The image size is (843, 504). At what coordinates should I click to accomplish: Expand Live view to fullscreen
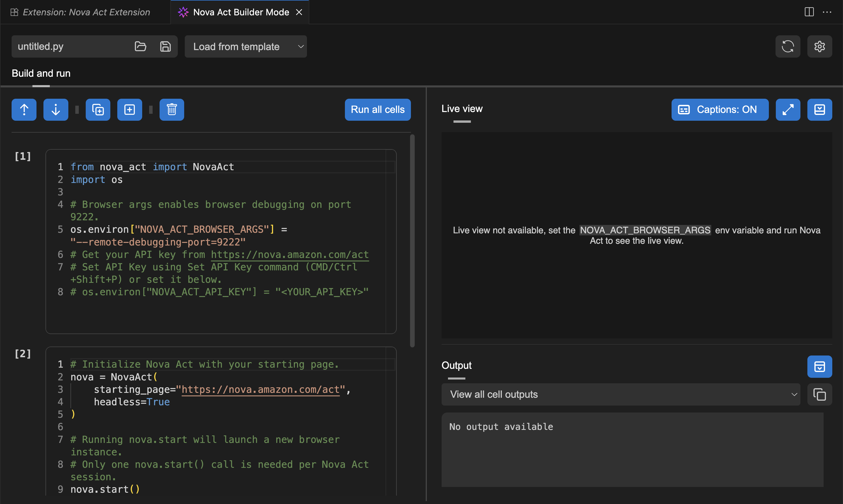click(788, 110)
